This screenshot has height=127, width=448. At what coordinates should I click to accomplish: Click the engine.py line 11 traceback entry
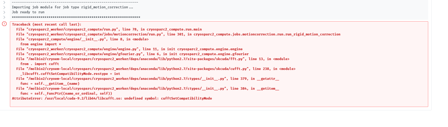129,49
